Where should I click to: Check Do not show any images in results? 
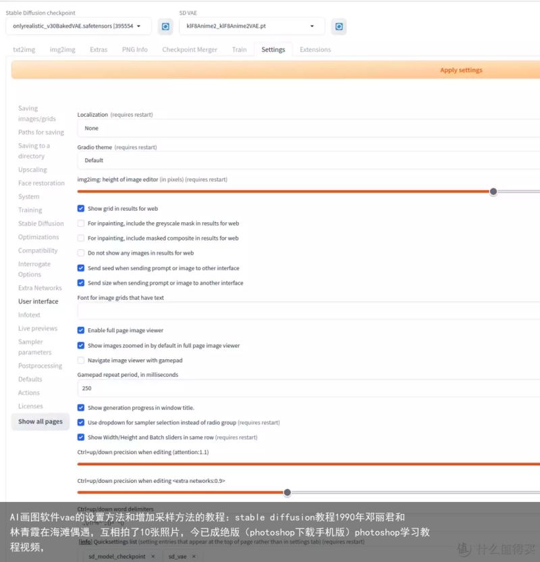[x=81, y=253]
